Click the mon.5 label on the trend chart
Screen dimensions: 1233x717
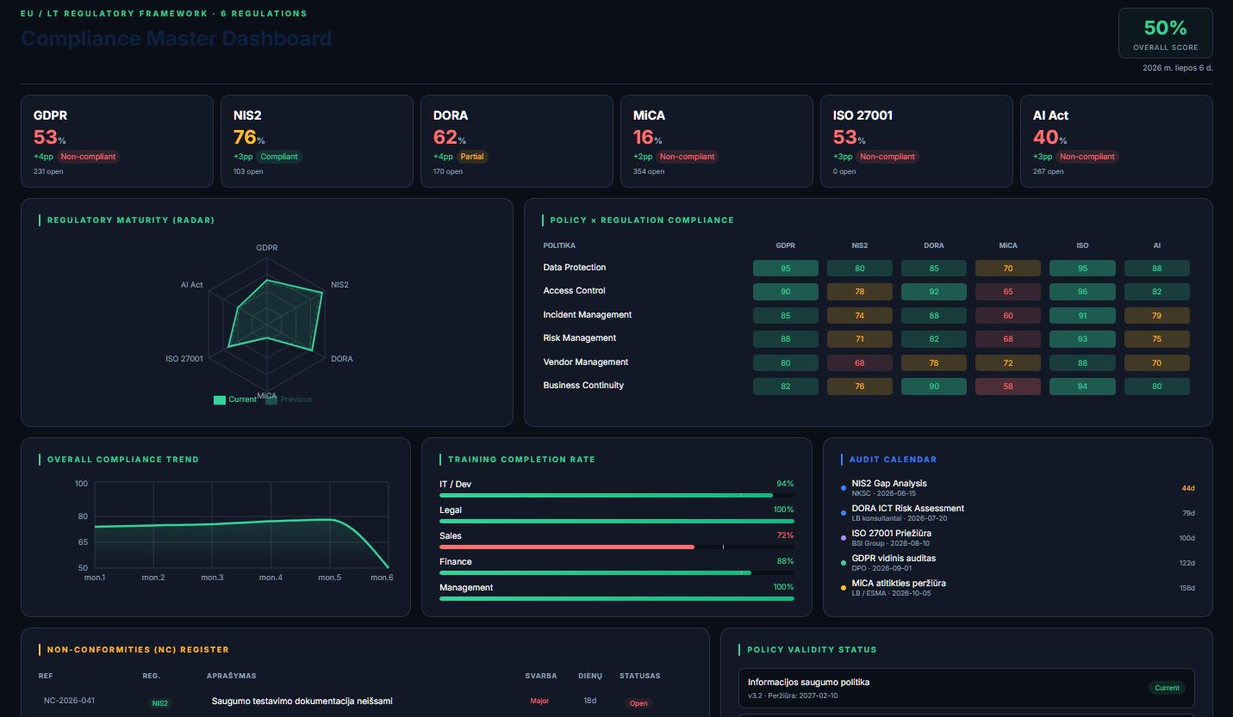click(329, 578)
